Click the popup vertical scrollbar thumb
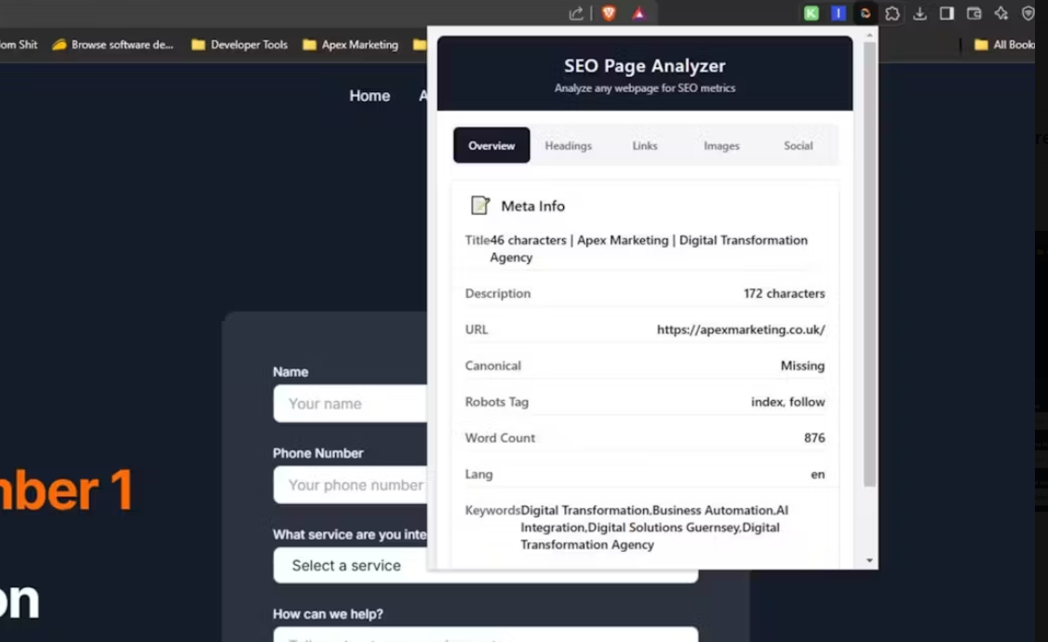Image resolution: width=1048 pixels, height=642 pixels. click(x=869, y=264)
